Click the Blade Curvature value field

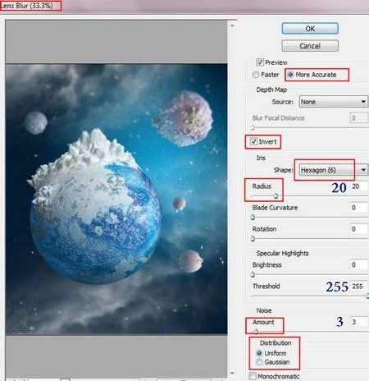pyautogui.click(x=359, y=208)
